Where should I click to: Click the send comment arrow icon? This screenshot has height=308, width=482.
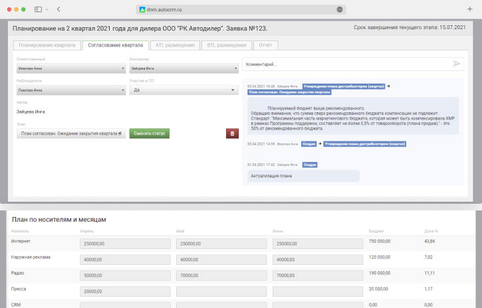pos(456,64)
